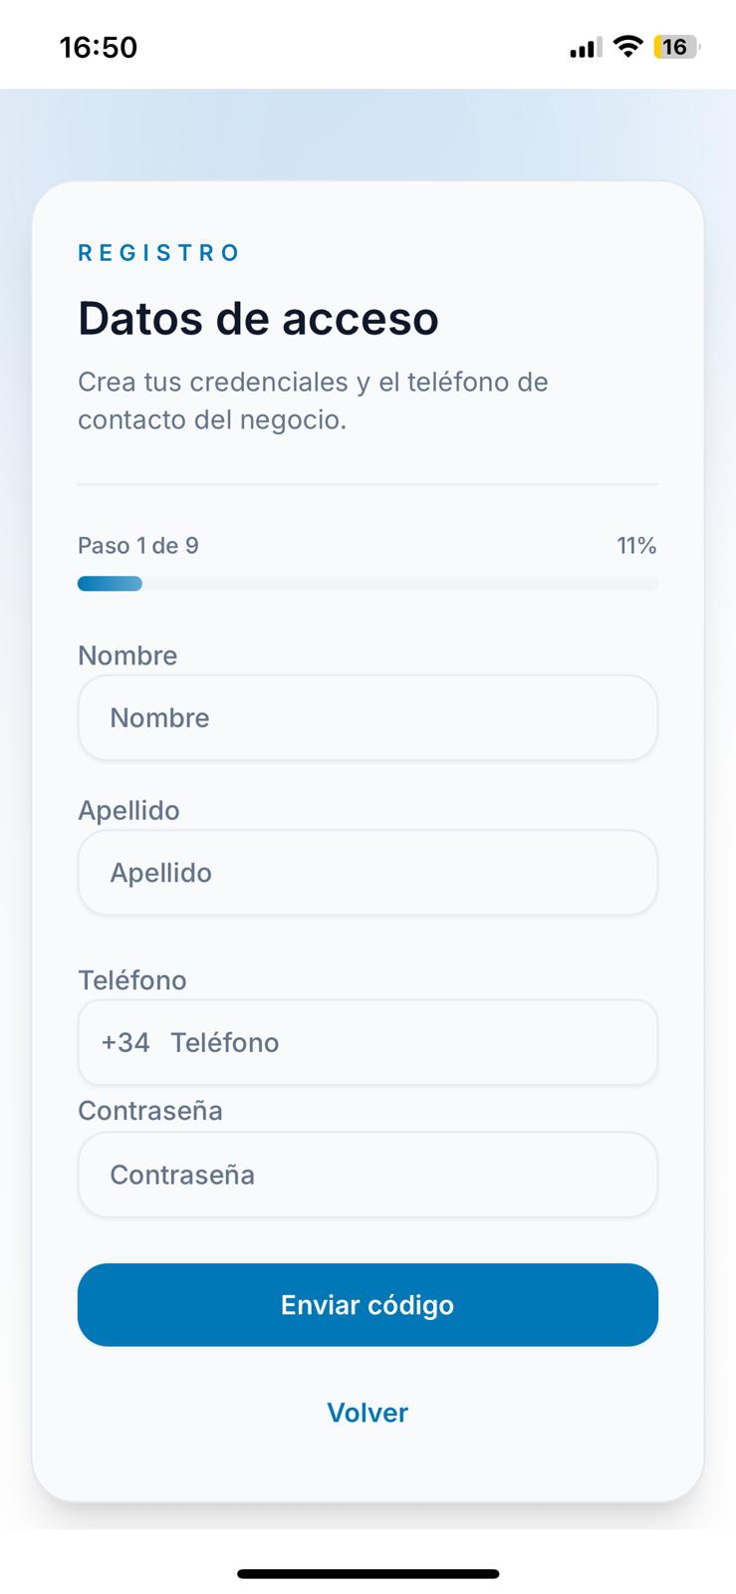
Task: Tap the description text about credenciales
Action: 313,400
